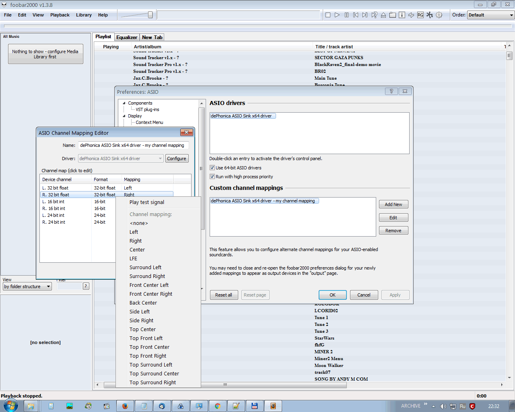515x412 pixels.
Task: Click the tools icon left of the gear
Action: pos(430,15)
